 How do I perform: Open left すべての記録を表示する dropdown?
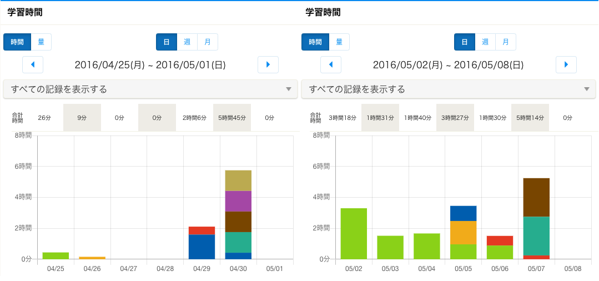(x=150, y=89)
